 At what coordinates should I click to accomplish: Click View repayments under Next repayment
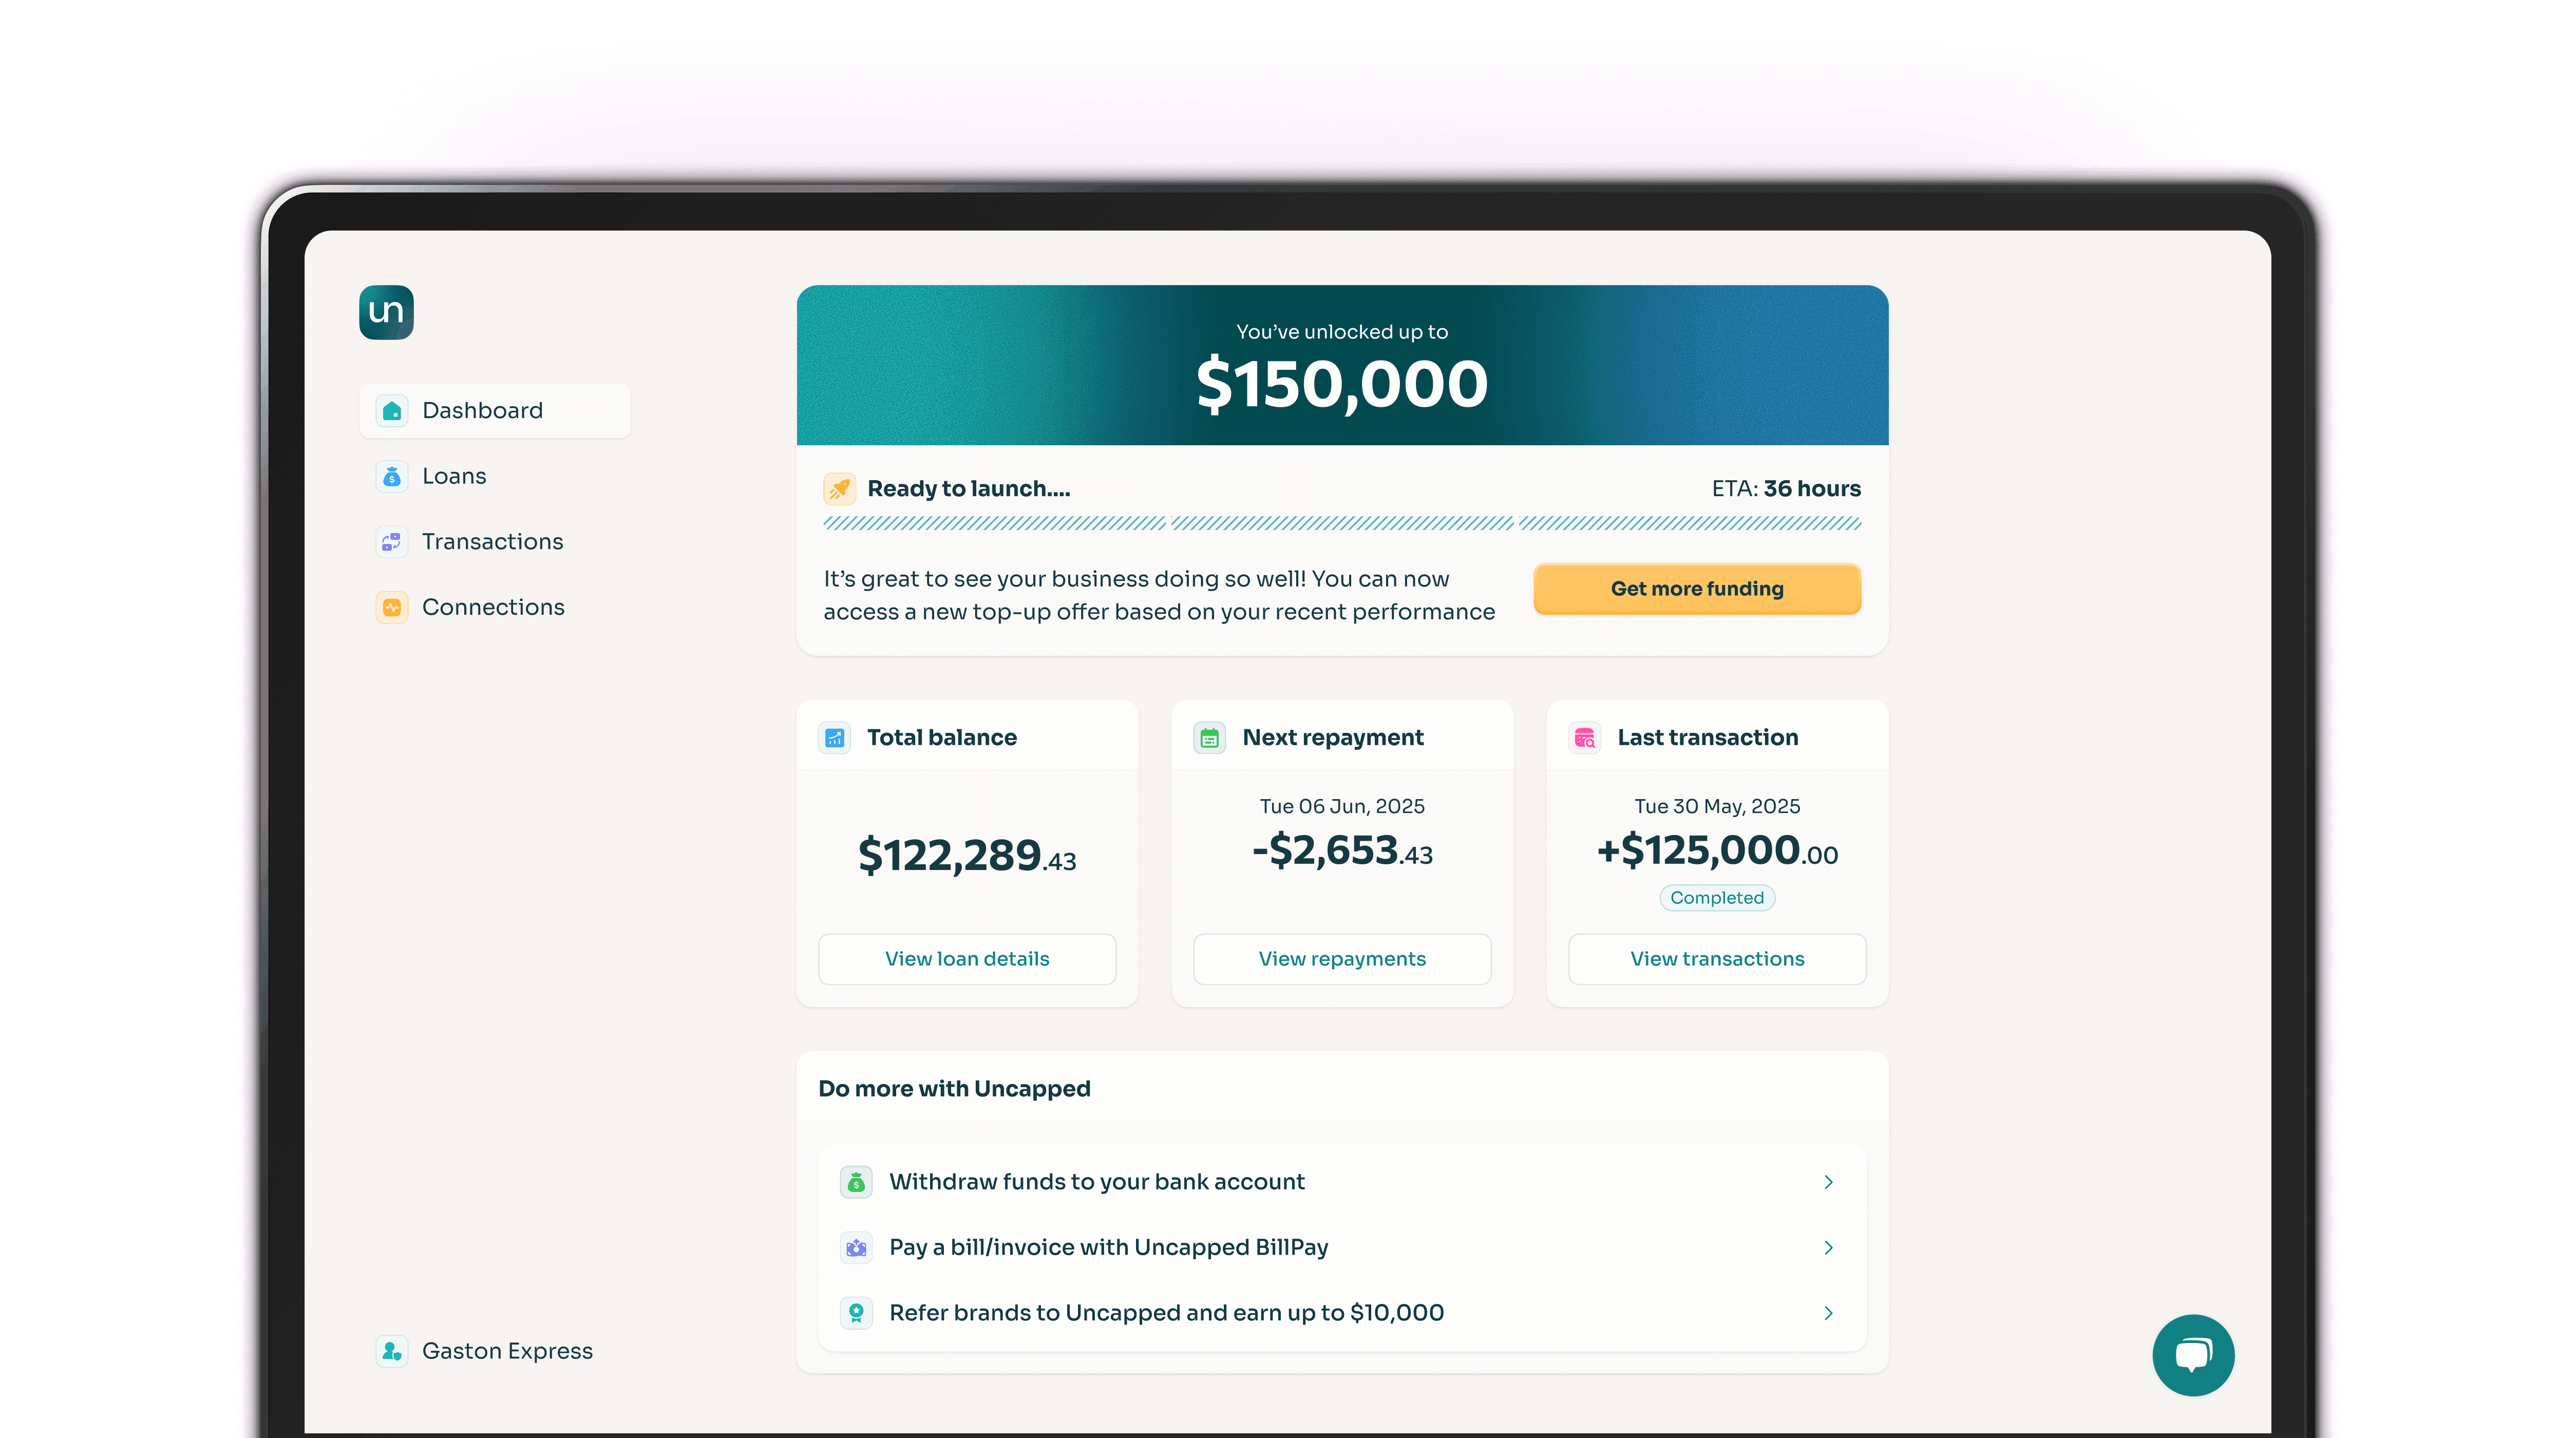pyautogui.click(x=1341, y=958)
